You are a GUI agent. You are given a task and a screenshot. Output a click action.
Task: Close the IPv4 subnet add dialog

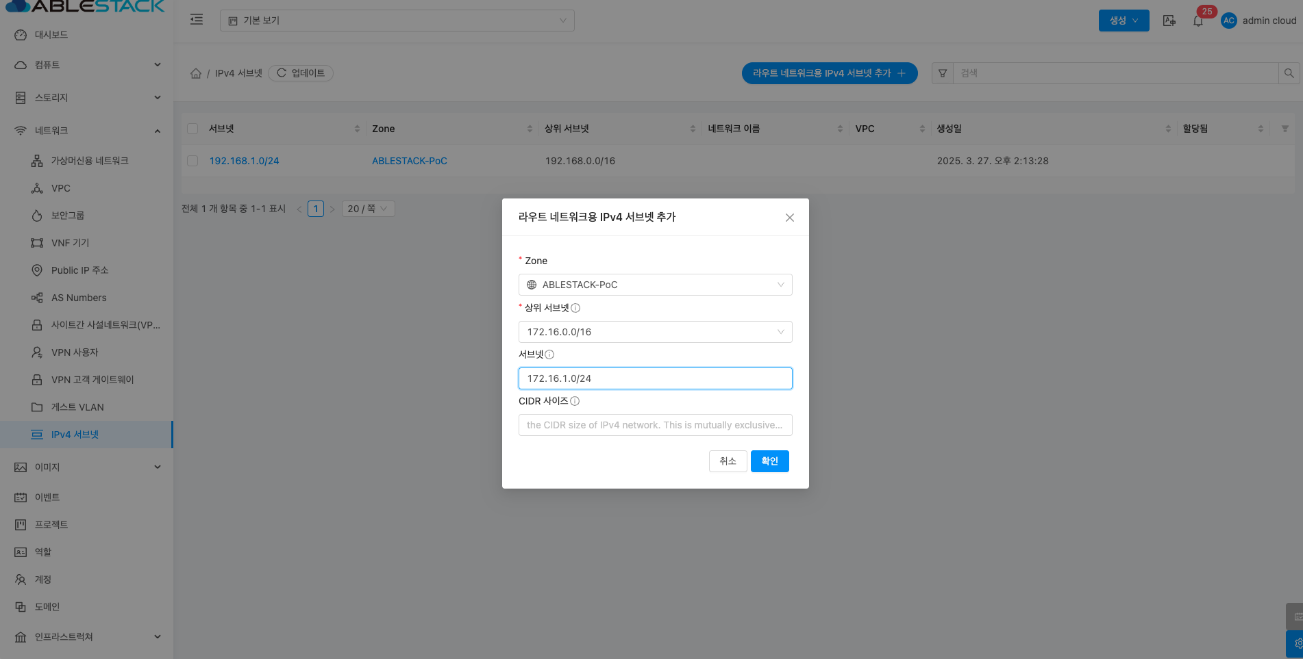tap(789, 218)
